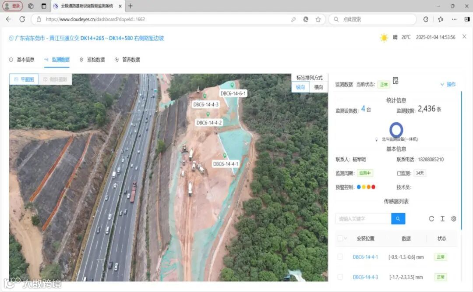
Task: Open the report document icon beside status
Action: [395, 81]
